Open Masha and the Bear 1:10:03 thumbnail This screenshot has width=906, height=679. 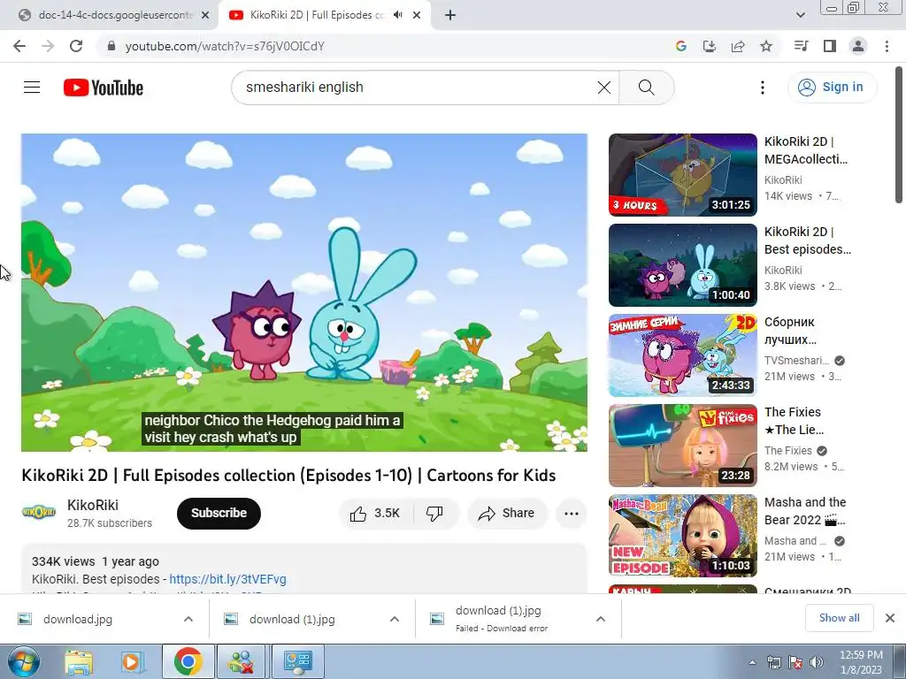click(682, 535)
